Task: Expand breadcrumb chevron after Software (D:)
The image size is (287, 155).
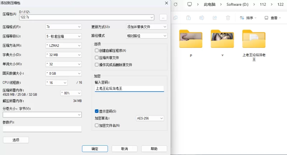Action: pyautogui.click(x=254, y=4)
